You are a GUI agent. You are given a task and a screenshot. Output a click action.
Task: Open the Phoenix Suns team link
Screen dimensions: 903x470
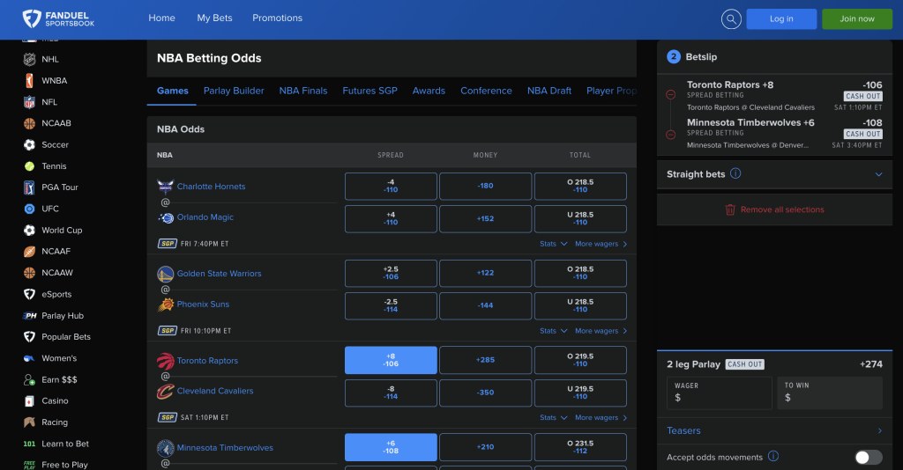coord(203,304)
